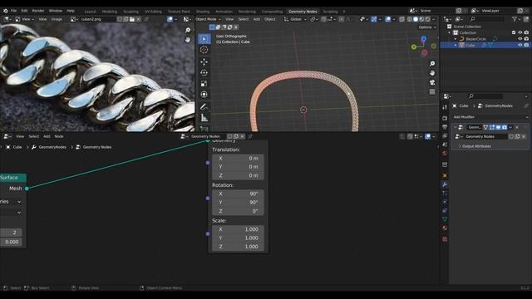The height and width of the screenshot is (299, 532).
Task: Click the Mesh output socket
Action: (x=27, y=189)
